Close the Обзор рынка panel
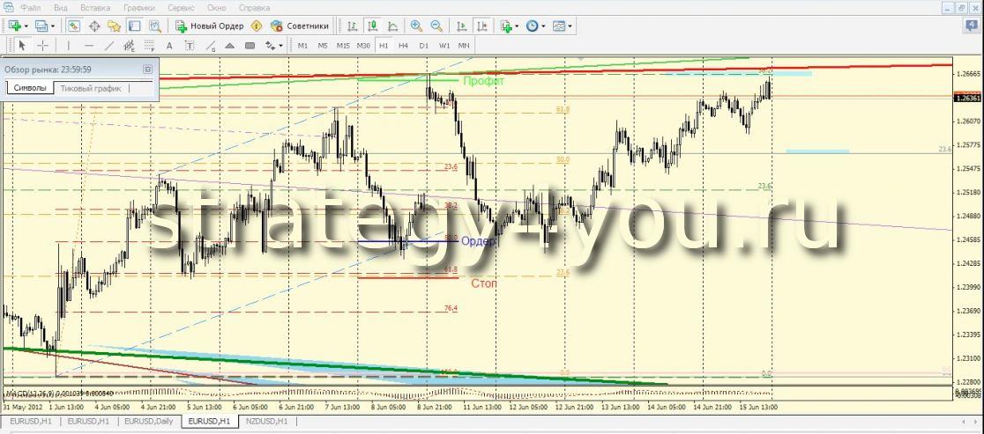The width and height of the screenshot is (984, 434). (147, 69)
